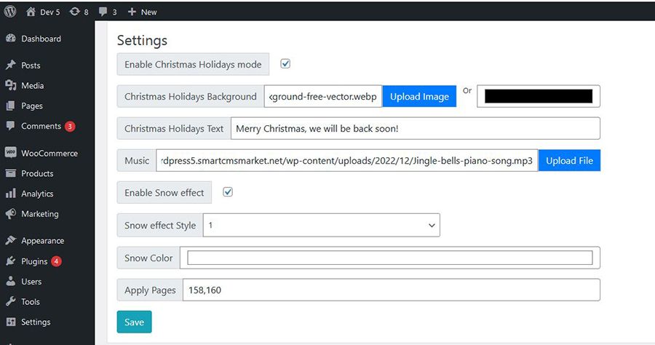This screenshot has width=655, height=345.
Task: Uncheck the Enable Snow effect checkbox
Action: (228, 192)
